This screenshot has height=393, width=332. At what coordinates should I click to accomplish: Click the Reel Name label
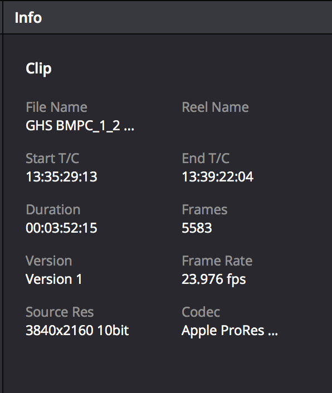215,107
